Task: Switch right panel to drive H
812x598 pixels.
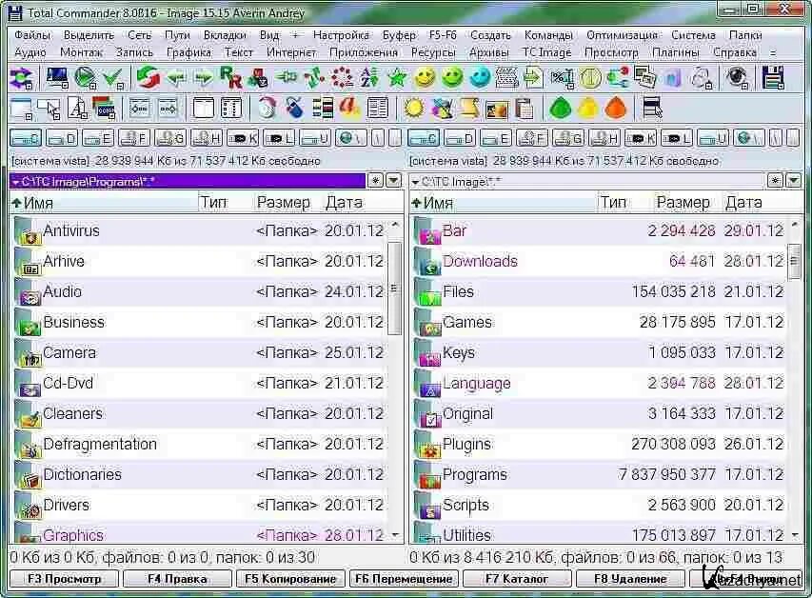Action: click(604, 138)
